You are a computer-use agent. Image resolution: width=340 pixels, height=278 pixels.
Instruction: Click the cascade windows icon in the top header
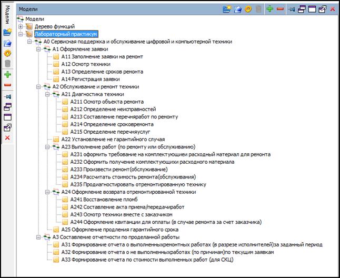[302, 9]
